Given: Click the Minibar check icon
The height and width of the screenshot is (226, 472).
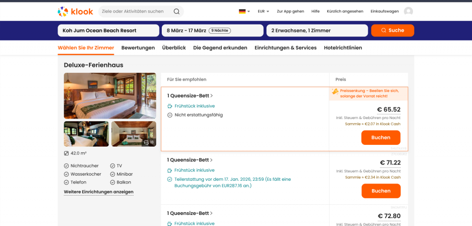Looking at the screenshot, I should (x=113, y=174).
